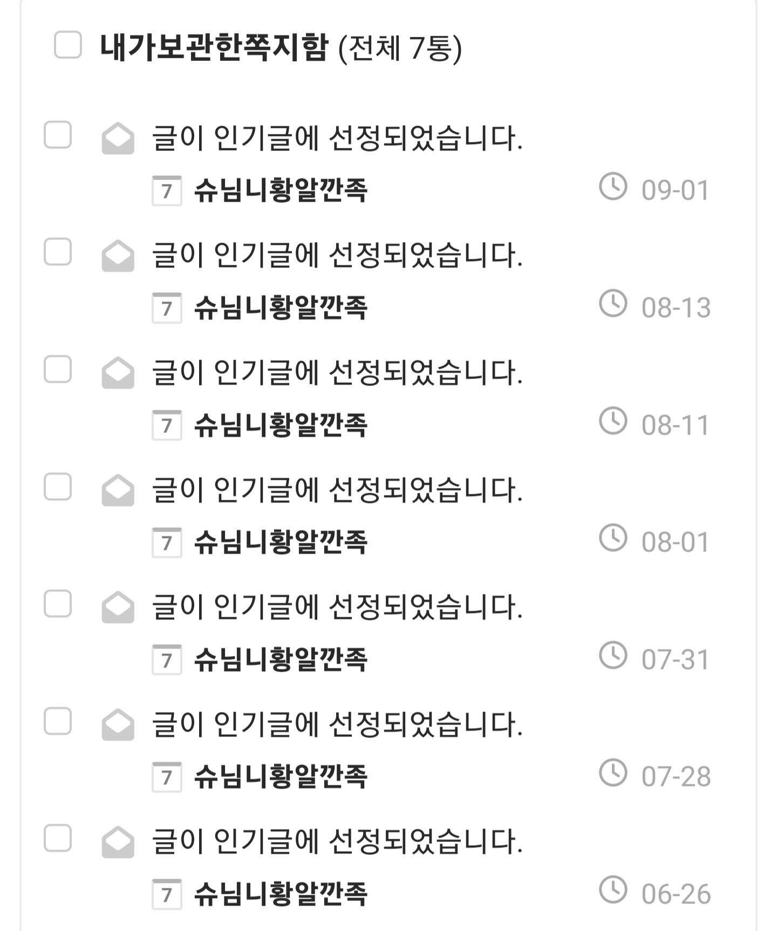This screenshot has width=777, height=931.
Task: Open sender 슈님니황알깐족 on the 08-13 message
Action: click(281, 308)
